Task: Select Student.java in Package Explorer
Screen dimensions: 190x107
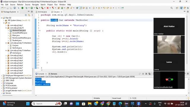Action: pyautogui.click(x=17, y=40)
